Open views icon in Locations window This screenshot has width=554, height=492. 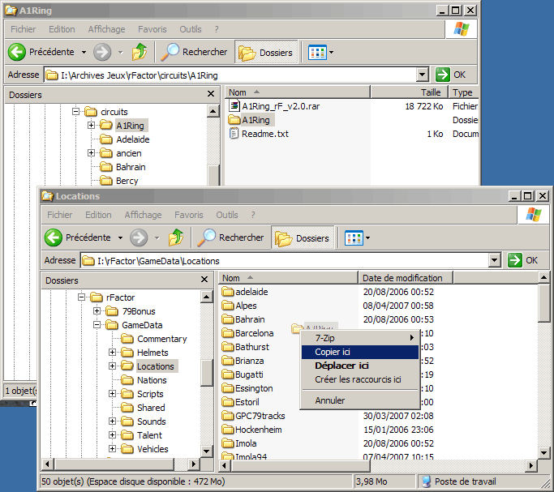354,237
